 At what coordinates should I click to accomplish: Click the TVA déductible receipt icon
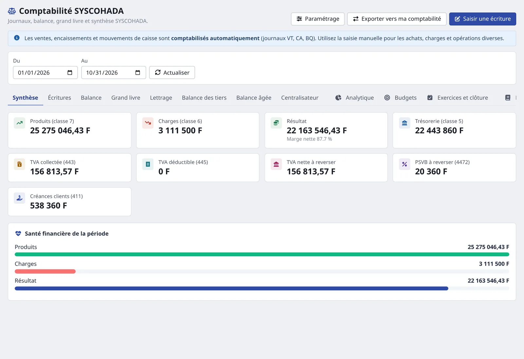(148, 164)
